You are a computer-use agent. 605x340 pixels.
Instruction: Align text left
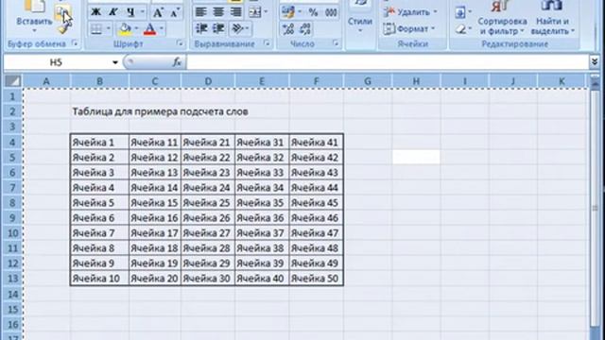click(x=200, y=12)
